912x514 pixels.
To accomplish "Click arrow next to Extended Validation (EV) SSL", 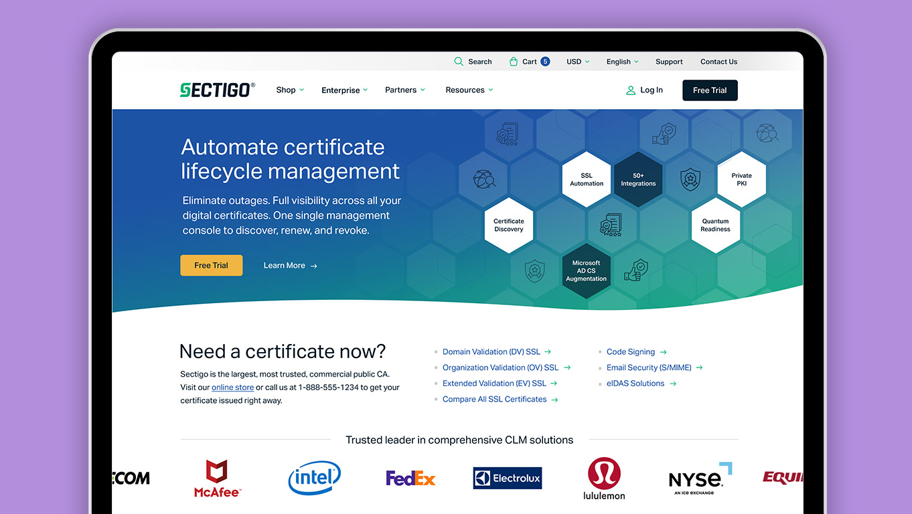I will [x=554, y=383].
